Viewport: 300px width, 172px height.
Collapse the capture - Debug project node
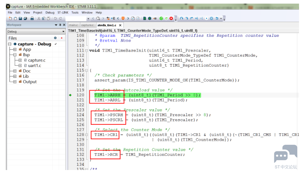(x=10, y=44)
